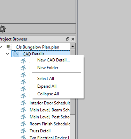The image size is (131, 139).
Task: Click the Room Finish Schedule detail icon
Action: (x=23, y=124)
